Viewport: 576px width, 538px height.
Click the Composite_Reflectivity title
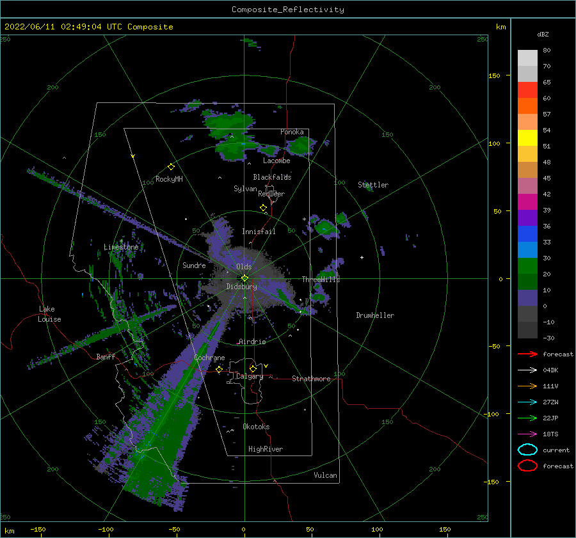(x=287, y=10)
